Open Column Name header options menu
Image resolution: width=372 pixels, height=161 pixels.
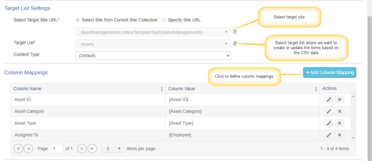[x=162, y=89]
